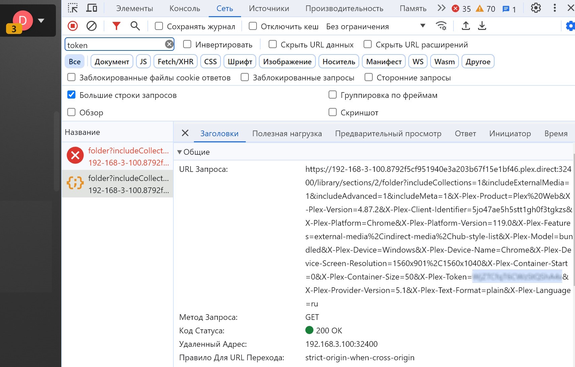Enable the Обзор checkbox
The width and height of the screenshot is (575, 367).
click(71, 112)
